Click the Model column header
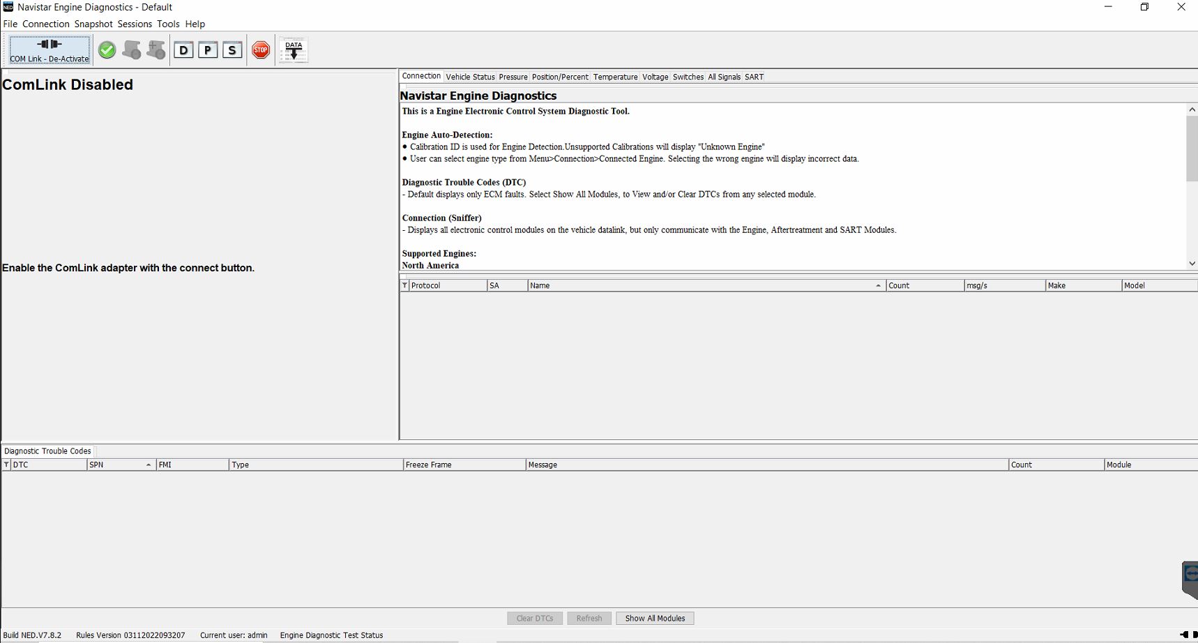Image resolution: width=1198 pixels, height=643 pixels. [x=1160, y=285]
